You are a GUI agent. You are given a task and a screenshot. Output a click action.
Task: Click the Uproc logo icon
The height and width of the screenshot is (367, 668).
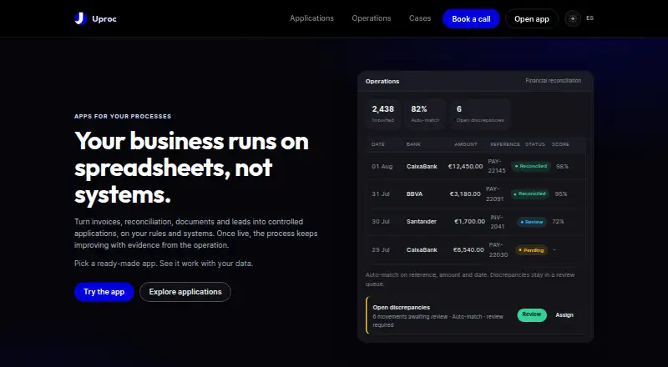(80, 18)
